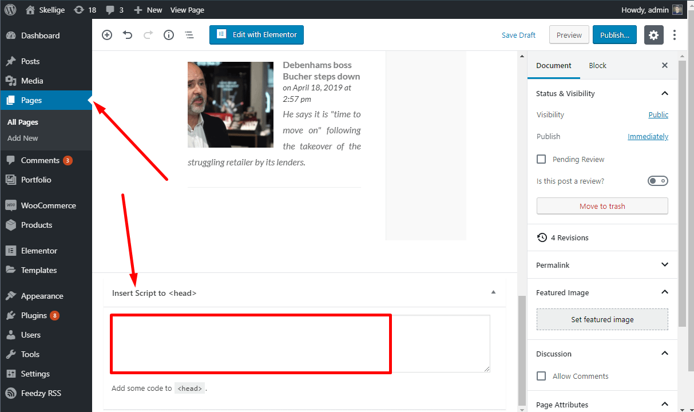Enable Allow Comments checkbox

pos(541,376)
